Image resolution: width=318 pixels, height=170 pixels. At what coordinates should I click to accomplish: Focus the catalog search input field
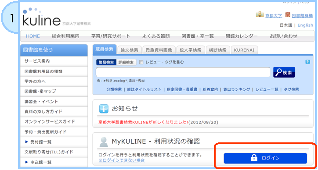pyautogui.click(x=183, y=72)
